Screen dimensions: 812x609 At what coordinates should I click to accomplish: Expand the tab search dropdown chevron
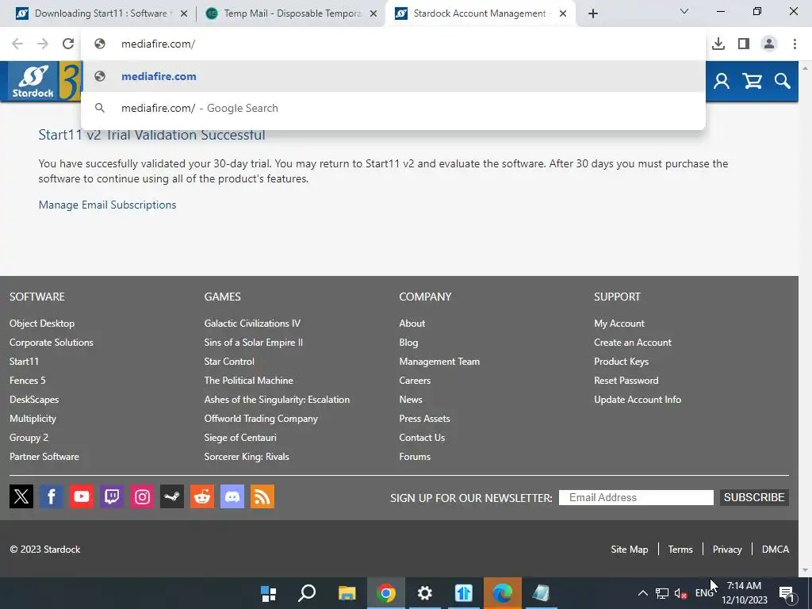pos(684,11)
